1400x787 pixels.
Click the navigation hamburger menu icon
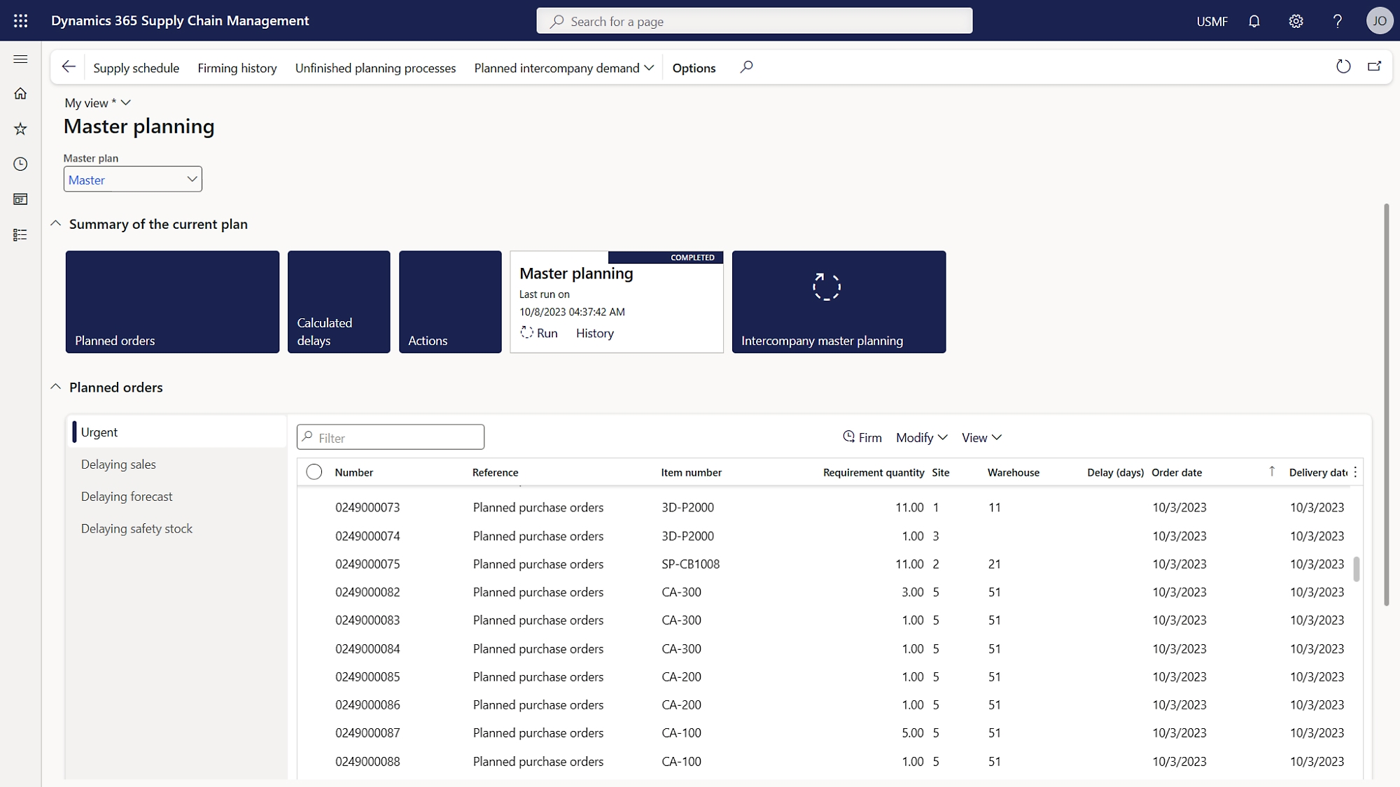click(x=20, y=59)
